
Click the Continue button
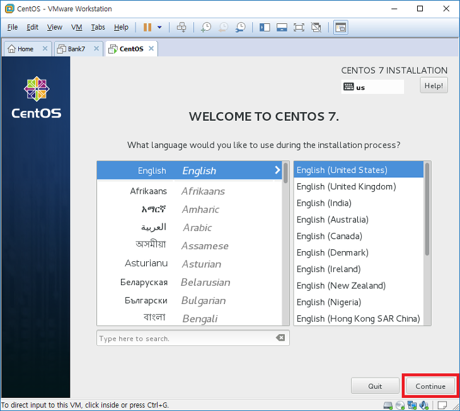pyautogui.click(x=430, y=386)
